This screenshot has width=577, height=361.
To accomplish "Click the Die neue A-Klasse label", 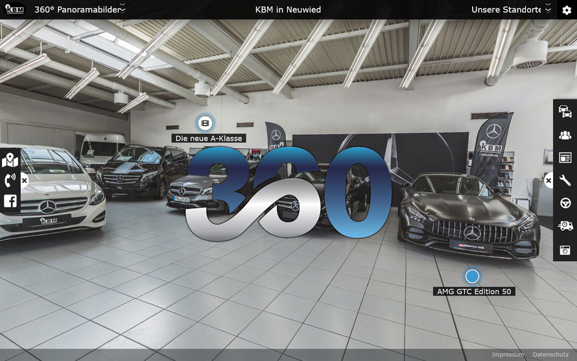I will coord(209,138).
